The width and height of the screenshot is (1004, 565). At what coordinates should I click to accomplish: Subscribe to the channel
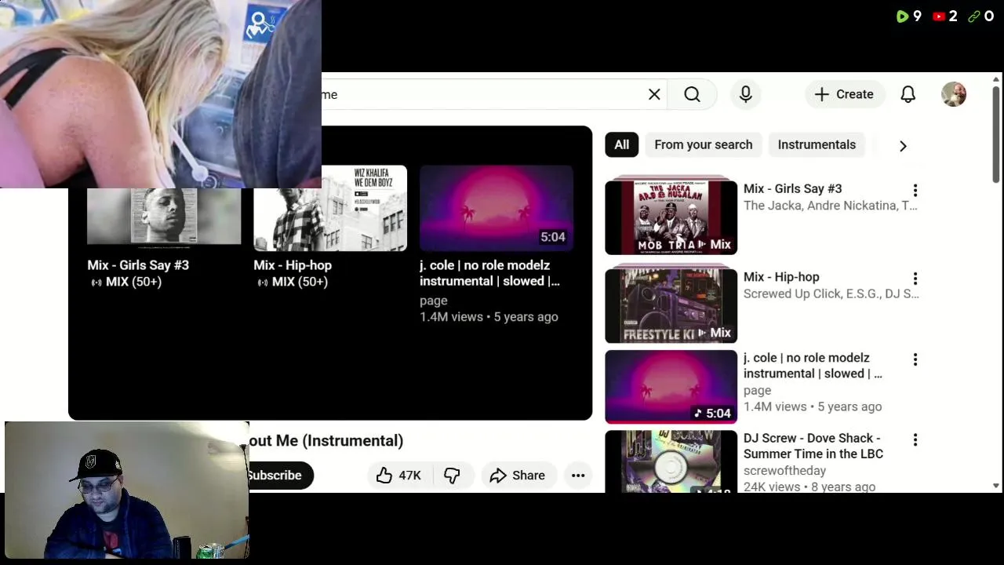coord(281,476)
